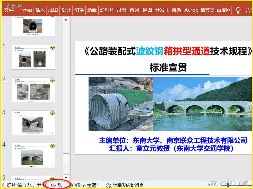Open the 动画 ribbon tab

tap(92, 10)
